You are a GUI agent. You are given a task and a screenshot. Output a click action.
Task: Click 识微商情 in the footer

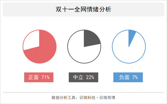pos(107,98)
